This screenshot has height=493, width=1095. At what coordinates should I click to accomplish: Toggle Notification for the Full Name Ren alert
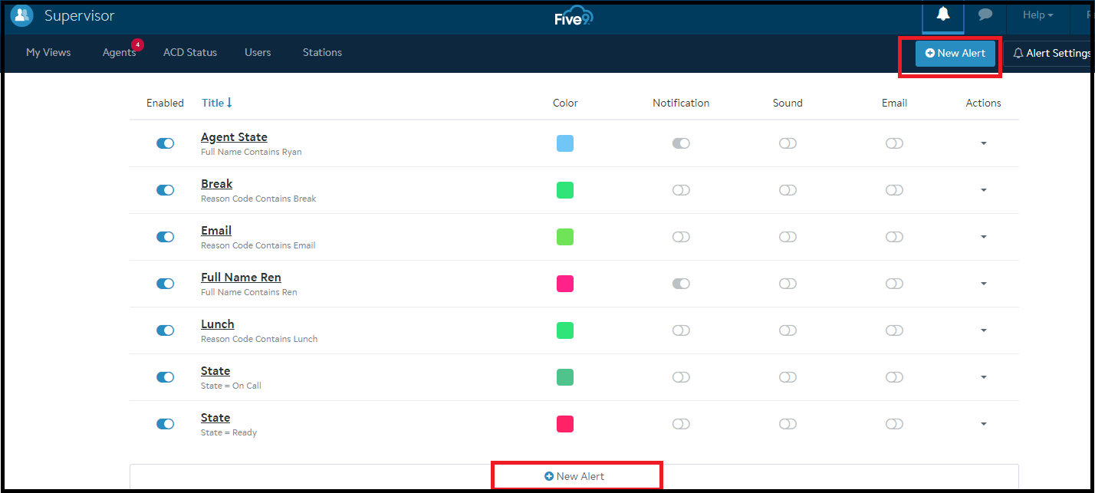(x=681, y=283)
